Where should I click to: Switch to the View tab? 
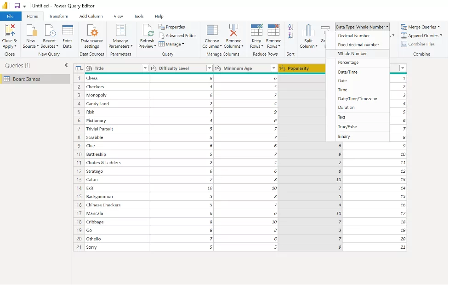click(x=118, y=17)
